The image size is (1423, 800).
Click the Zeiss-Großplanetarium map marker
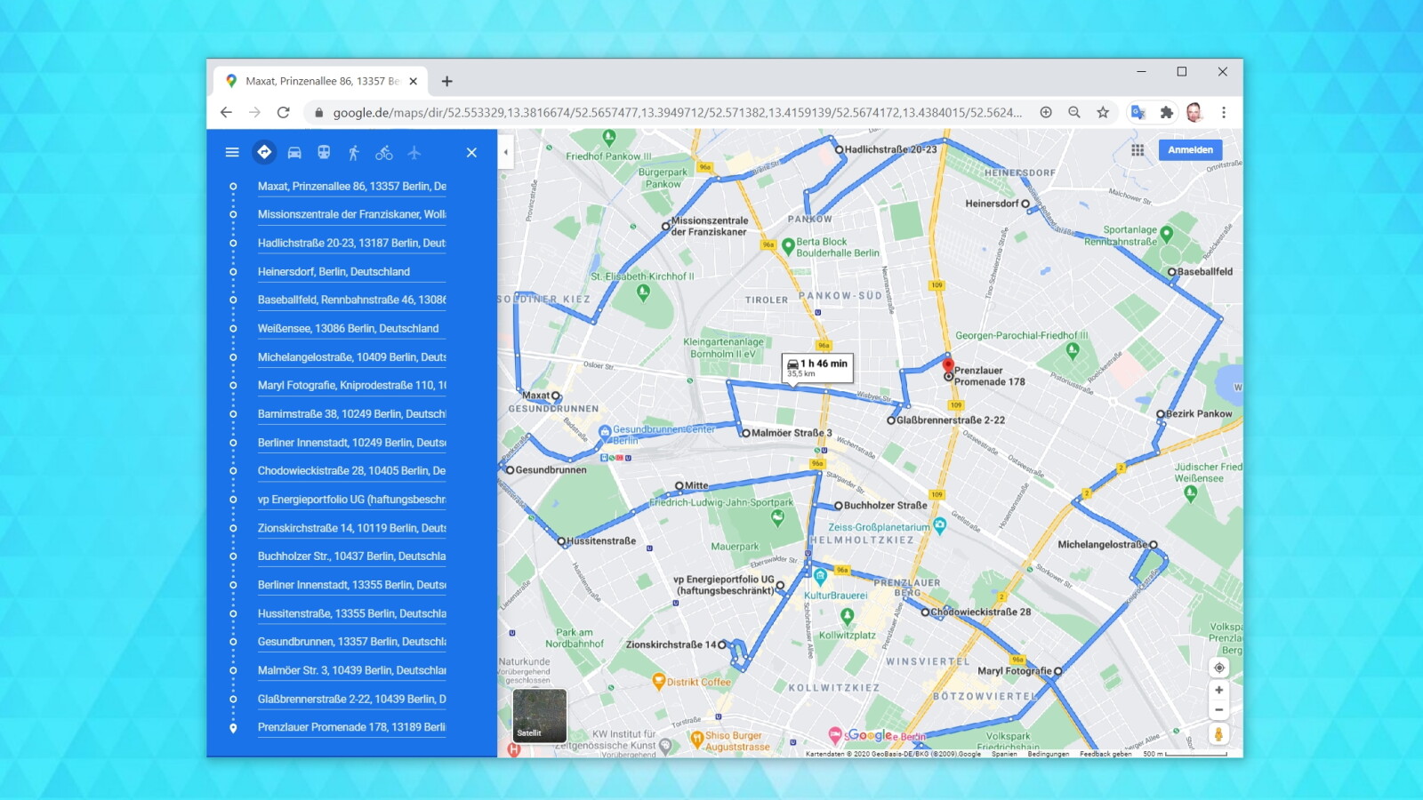(939, 526)
